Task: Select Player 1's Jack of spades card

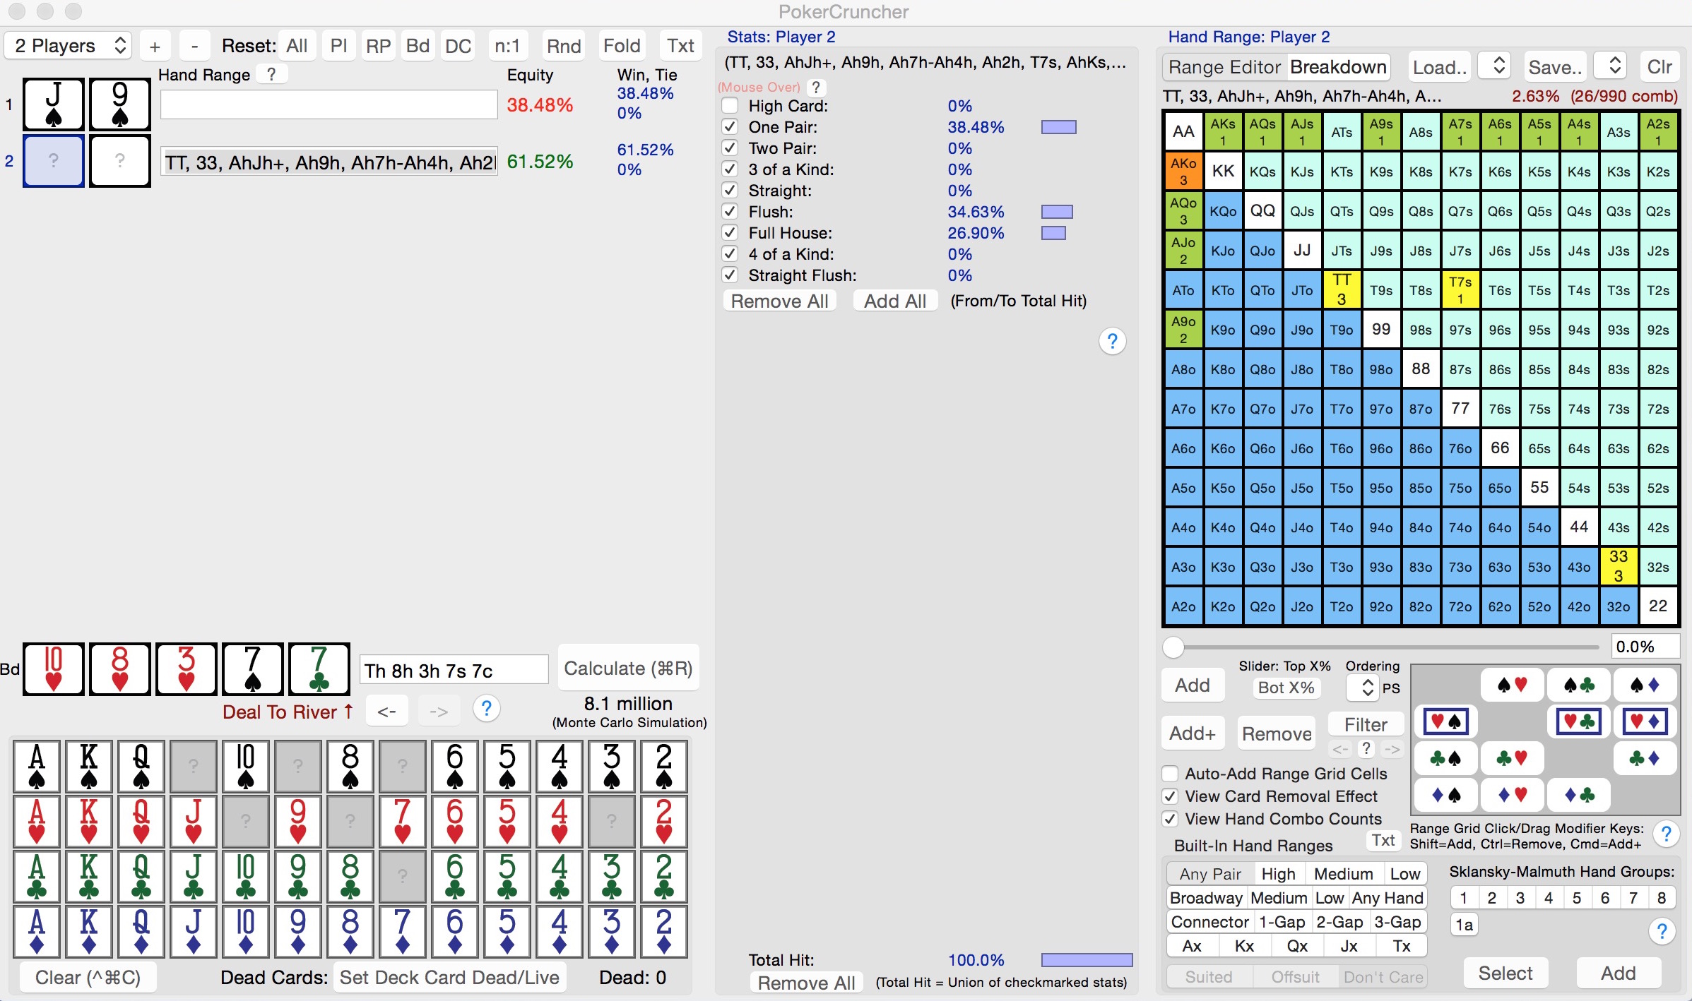Action: pyautogui.click(x=54, y=104)
